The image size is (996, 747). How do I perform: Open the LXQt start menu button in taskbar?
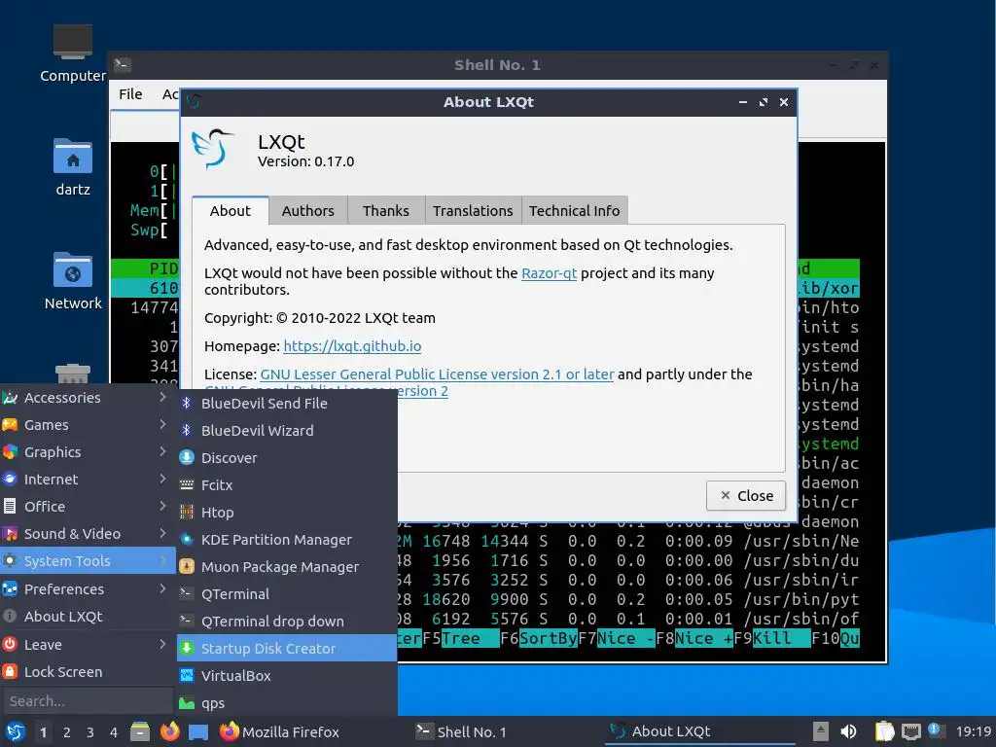(16, 732)
